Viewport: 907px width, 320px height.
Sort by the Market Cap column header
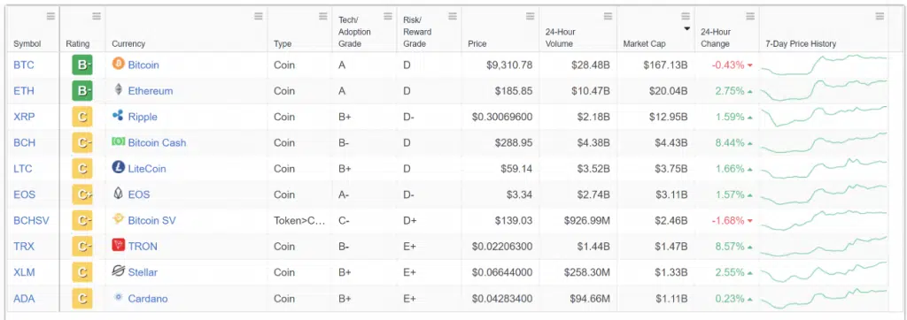click(x=644, y=44)
